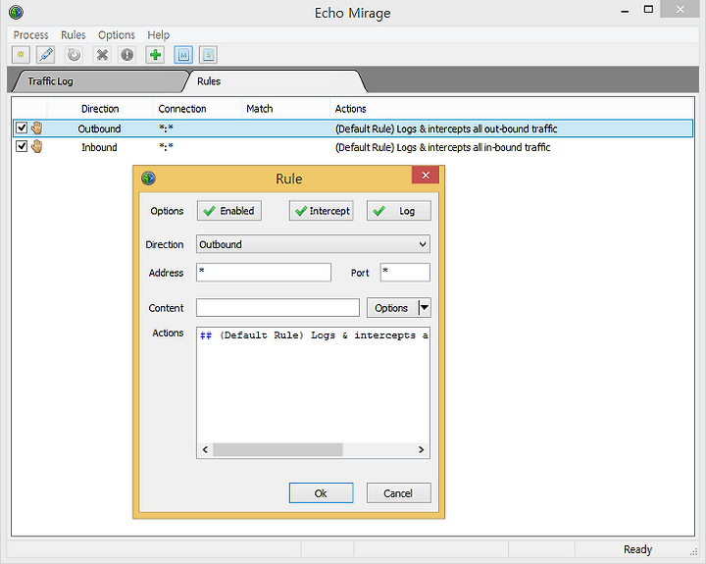Image resolution: width=706 pixels, height=564 pixels.
Task: Click the globe icon in Rule dialog title
Action: click(149, 179)
